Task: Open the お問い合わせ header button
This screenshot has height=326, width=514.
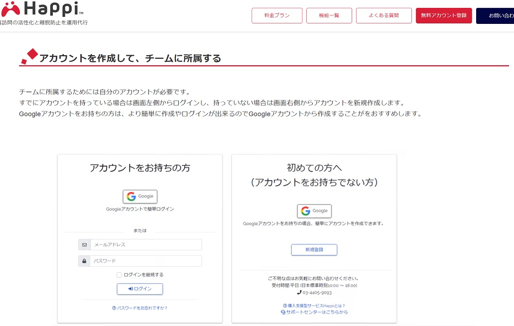Action: click(x=495, y=15)
